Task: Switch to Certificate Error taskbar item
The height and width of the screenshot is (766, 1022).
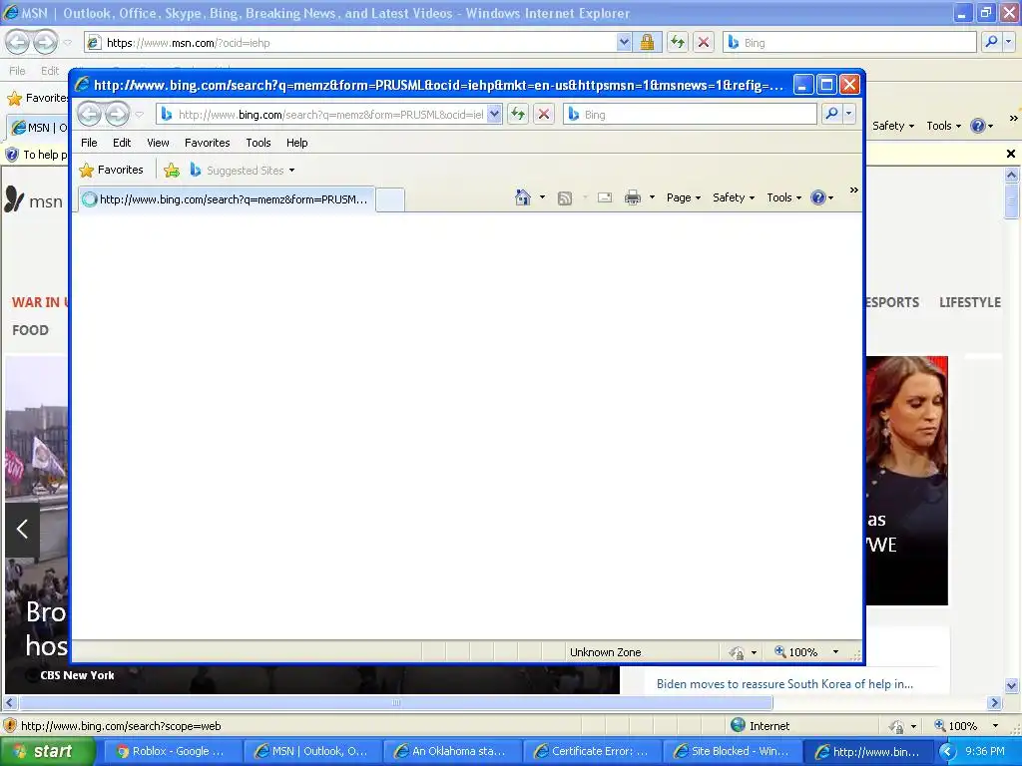Action: (591, 752)
